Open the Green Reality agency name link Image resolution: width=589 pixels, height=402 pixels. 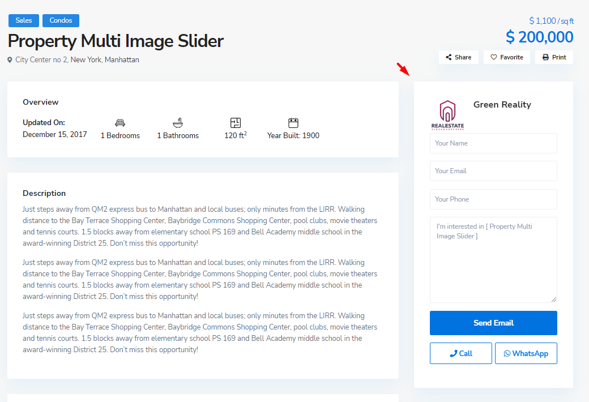502,104
